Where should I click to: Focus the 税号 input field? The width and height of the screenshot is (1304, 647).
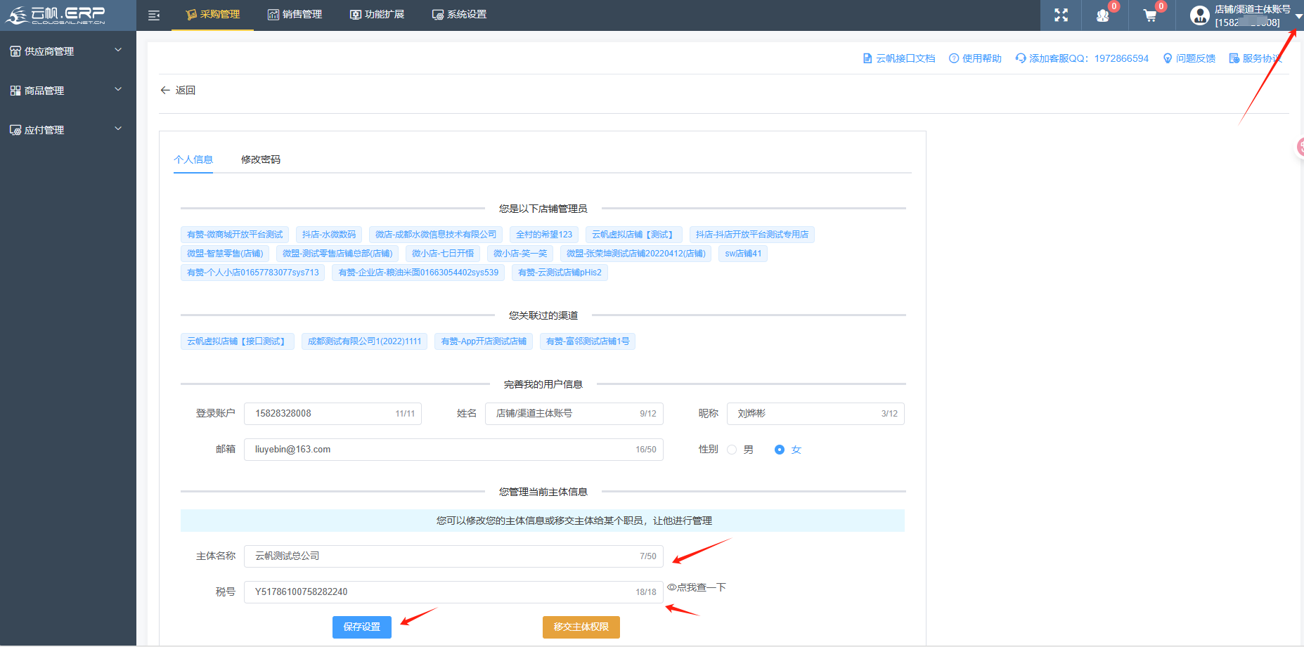click(453, 592)
